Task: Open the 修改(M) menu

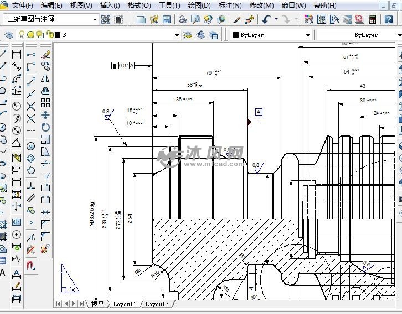Action: pos(262,6)
